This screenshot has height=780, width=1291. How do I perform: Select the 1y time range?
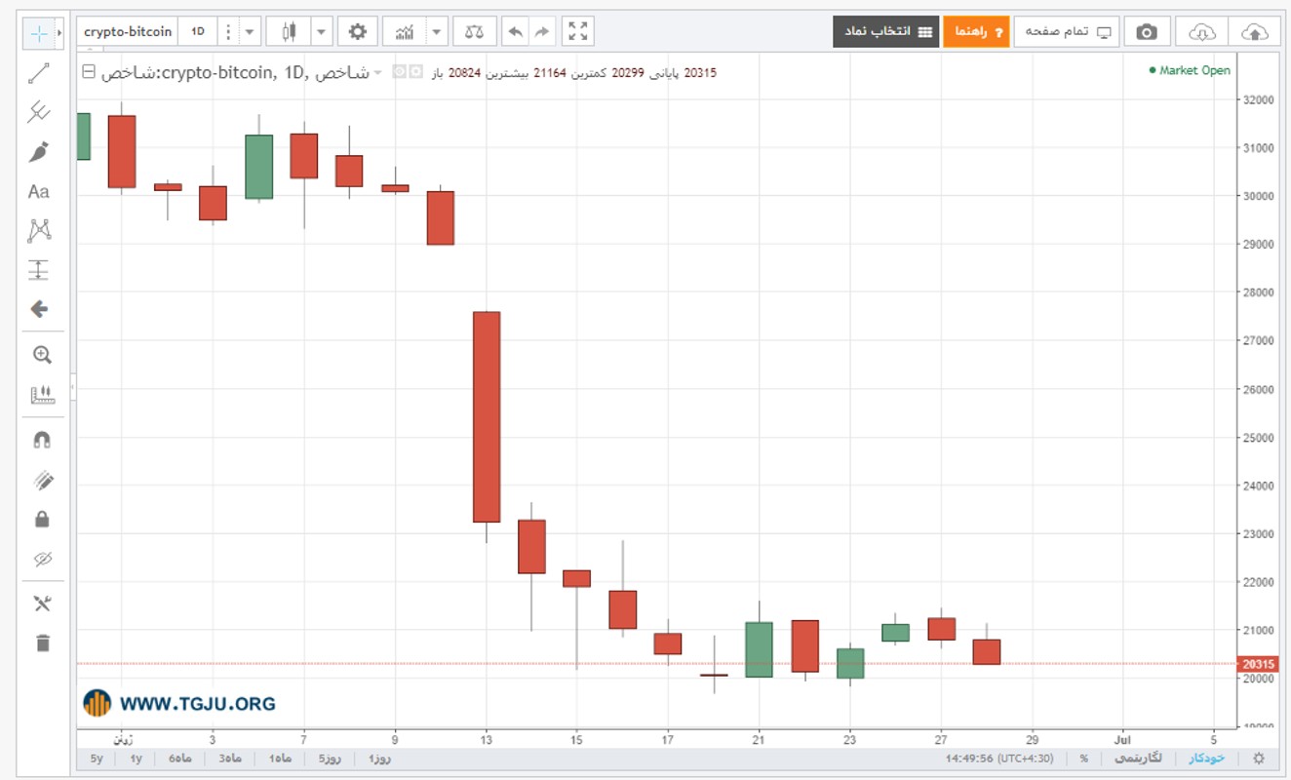[136, 759]
